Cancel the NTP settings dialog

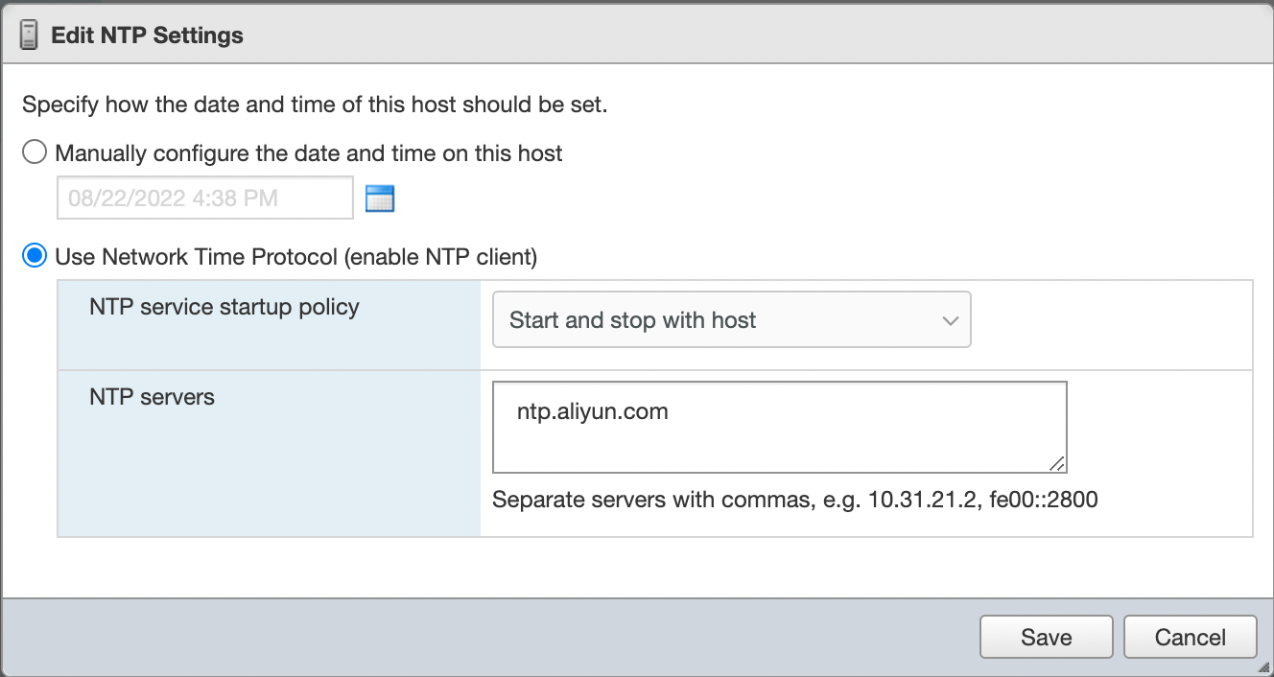click(1190, 638)
